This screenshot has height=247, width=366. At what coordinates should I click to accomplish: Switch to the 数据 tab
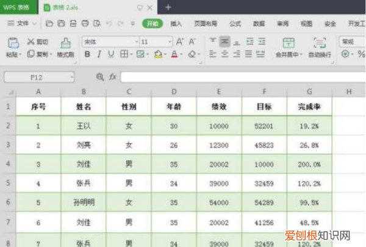(259, 24)
